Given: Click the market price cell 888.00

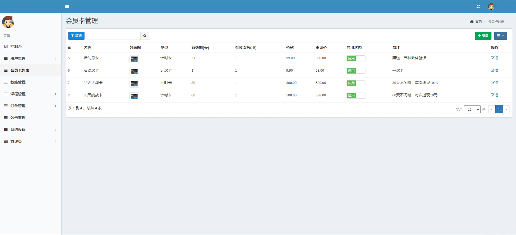Looking at the screenshot, I should pyautogui.click(x=320, y=95).
